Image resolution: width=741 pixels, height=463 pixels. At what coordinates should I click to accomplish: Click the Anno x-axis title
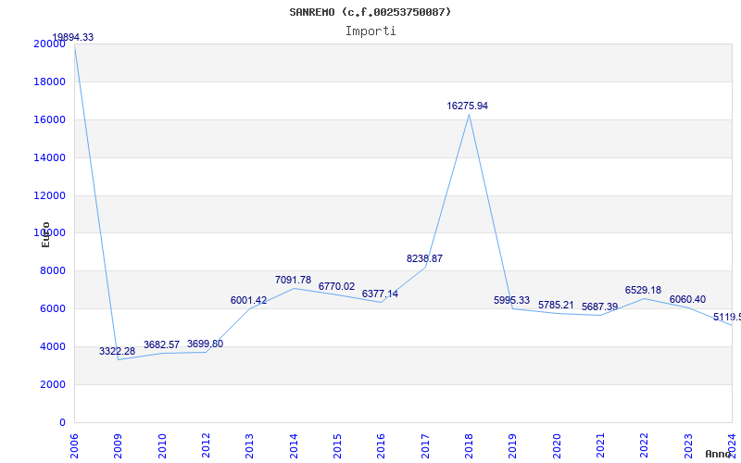(x=719, y=454)
